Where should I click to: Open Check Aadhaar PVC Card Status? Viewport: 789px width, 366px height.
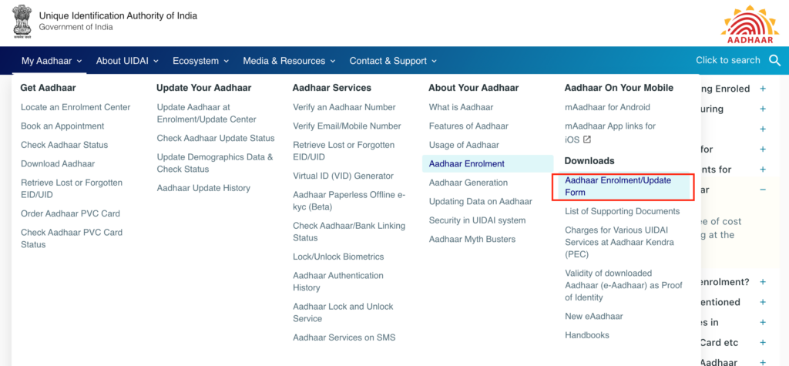[72, 239]
